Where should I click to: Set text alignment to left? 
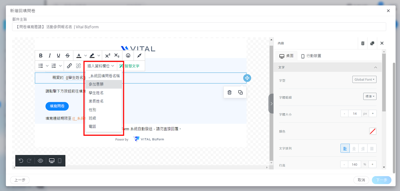[345, 148]
